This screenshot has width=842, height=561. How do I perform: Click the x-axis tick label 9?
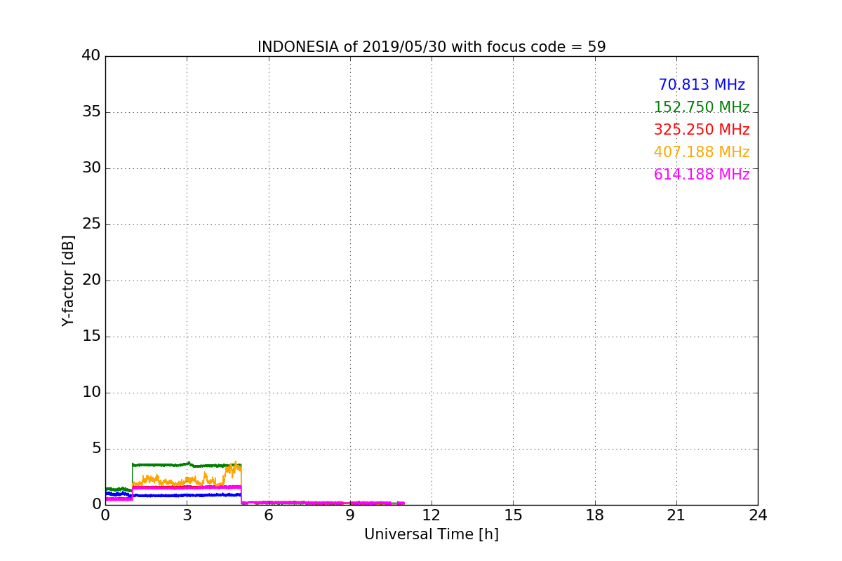(x=350, y=515)
